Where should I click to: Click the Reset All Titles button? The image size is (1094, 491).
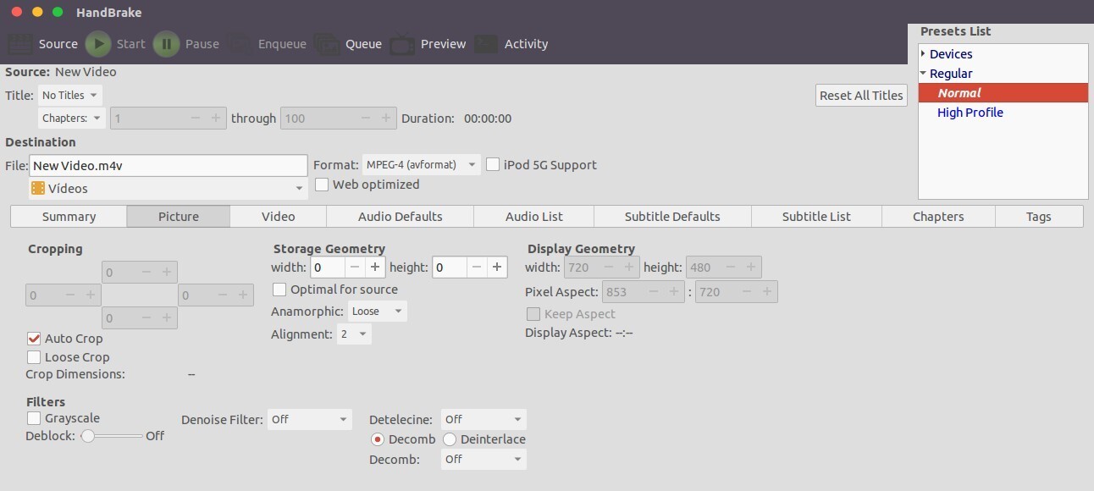tap(861, 96)
